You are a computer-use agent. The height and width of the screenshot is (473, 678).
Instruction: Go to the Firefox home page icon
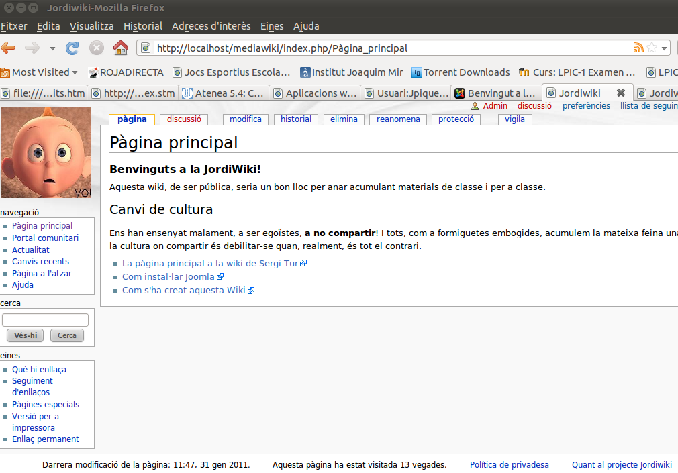[x=121, y=48]
